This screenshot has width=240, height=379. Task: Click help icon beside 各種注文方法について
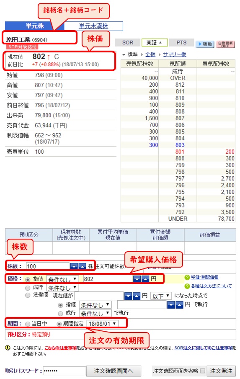pos(187,286)
